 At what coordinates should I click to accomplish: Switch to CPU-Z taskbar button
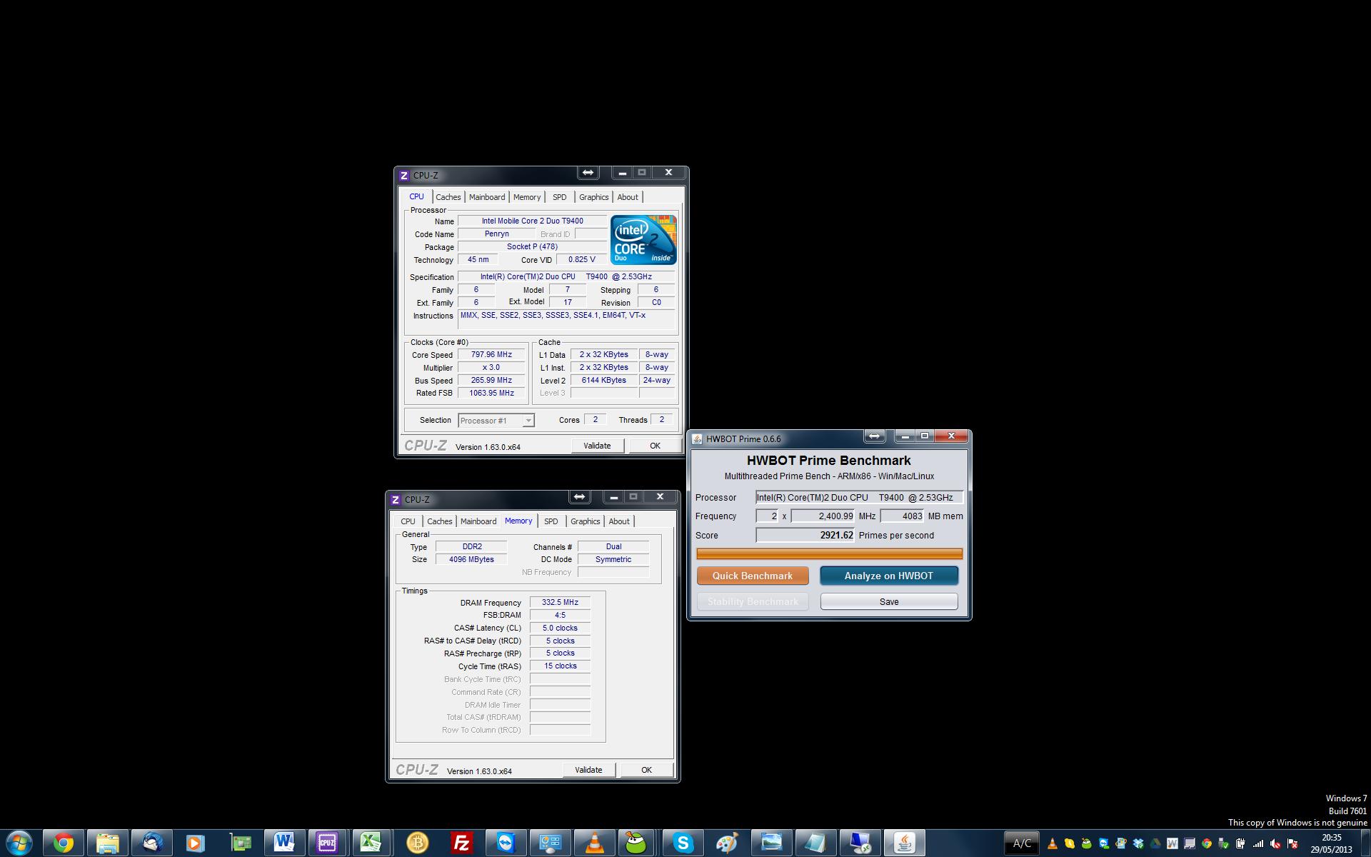click(328, 843)
